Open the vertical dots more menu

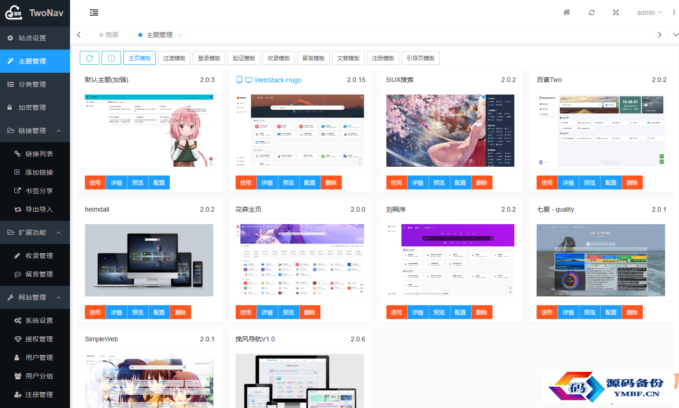pyautogui.click(x=673, y=13)
